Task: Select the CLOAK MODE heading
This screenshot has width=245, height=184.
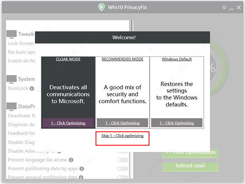Action: pyautogui.click(x=68, y=59)
